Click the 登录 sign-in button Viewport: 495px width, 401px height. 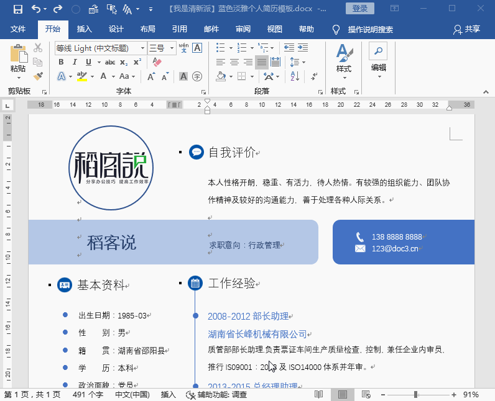360,9
